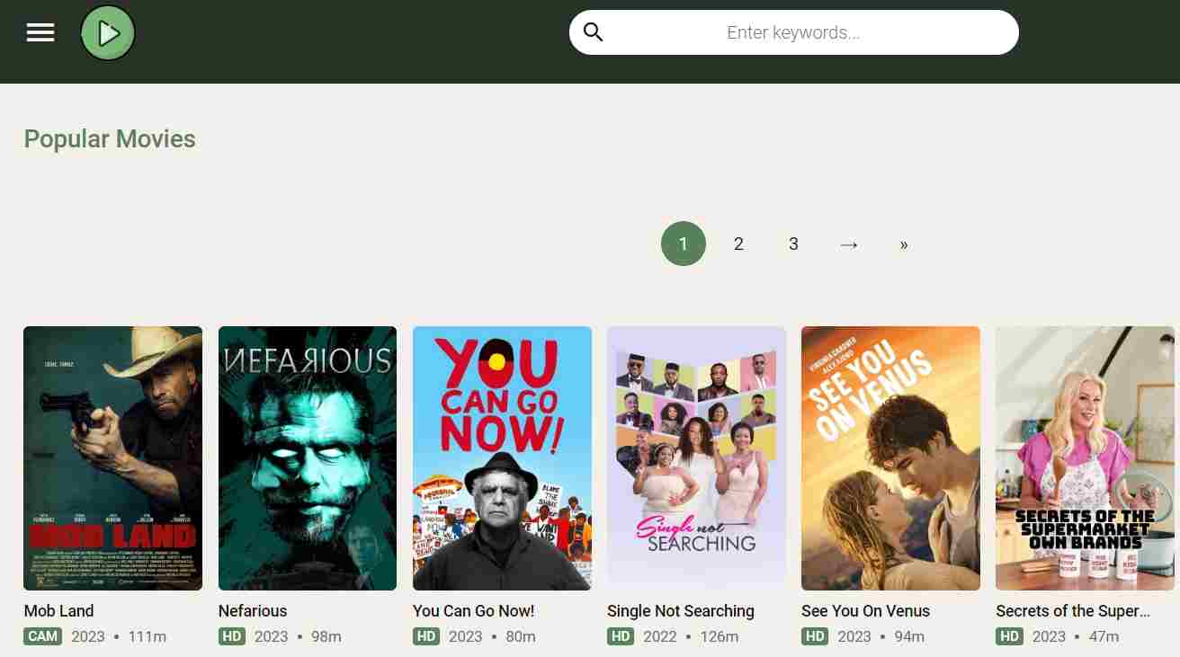Click the next page arrow
The width and height of the screenshot is (1180, 657).
coord(849,244)
